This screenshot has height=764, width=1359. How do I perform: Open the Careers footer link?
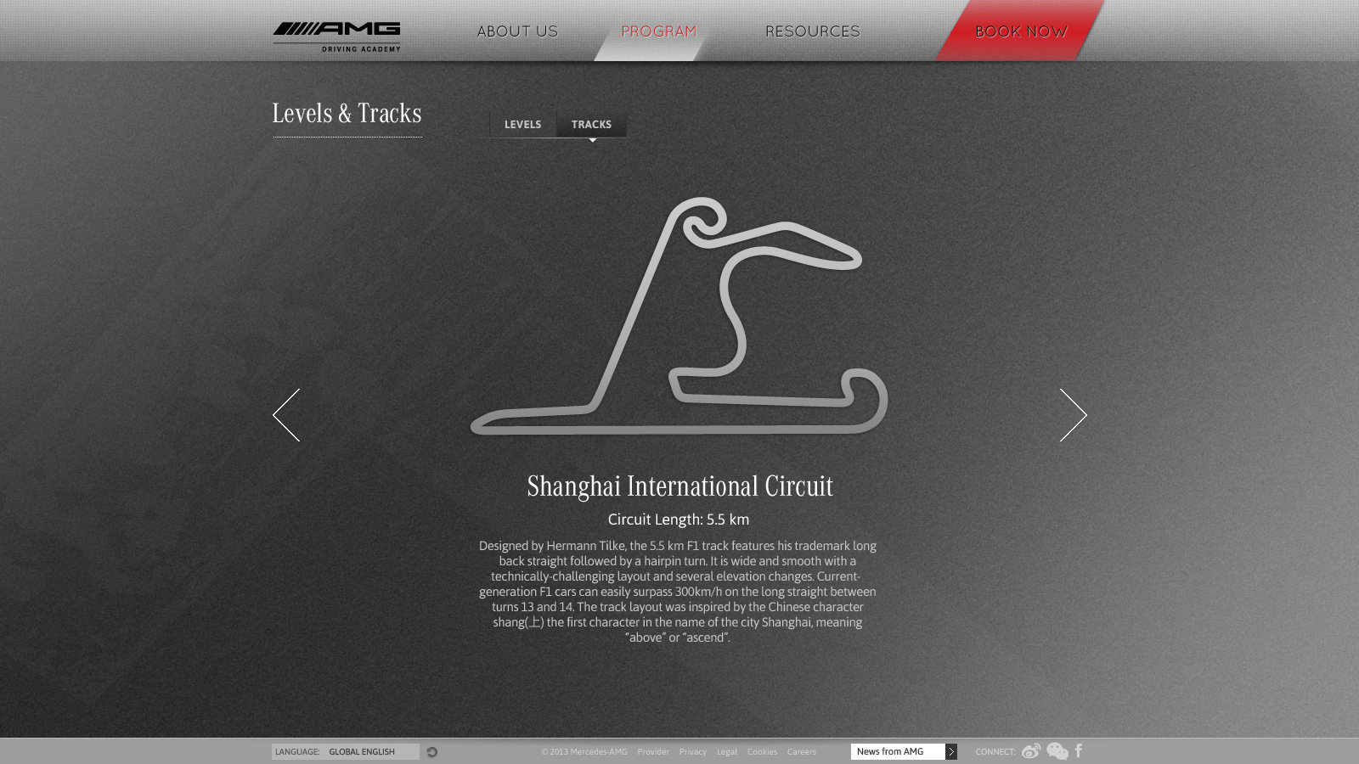[x=801, y=752]
